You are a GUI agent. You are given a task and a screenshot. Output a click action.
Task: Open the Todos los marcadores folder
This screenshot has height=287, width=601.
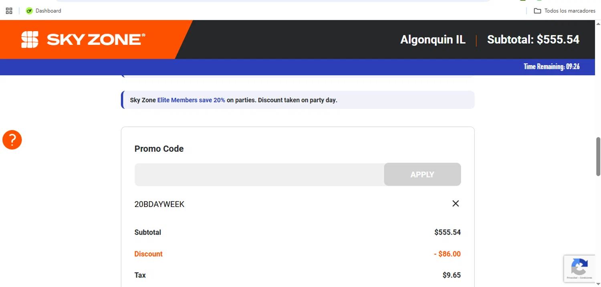click(x=565, y=11)
